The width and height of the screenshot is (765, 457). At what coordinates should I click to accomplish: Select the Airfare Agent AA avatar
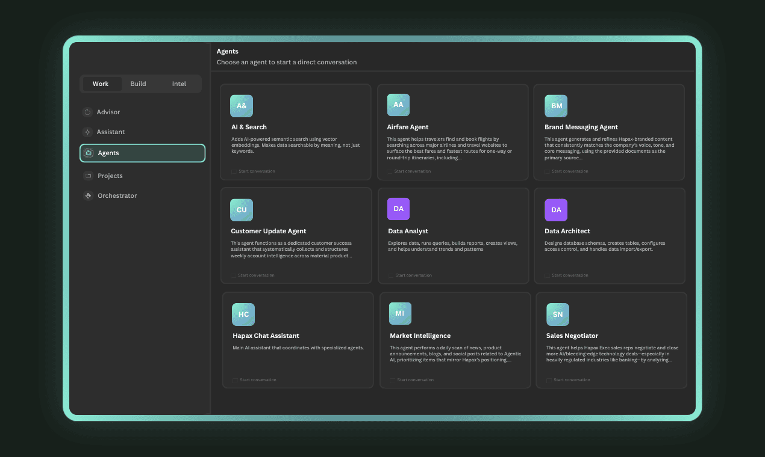point(398,105)
